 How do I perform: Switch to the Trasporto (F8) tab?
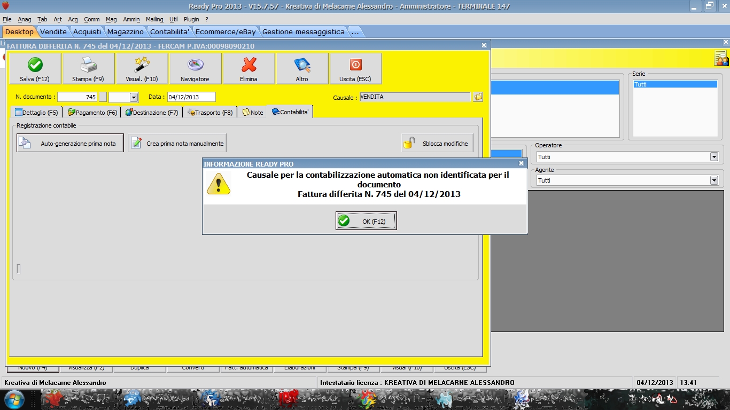click(210, 113)
